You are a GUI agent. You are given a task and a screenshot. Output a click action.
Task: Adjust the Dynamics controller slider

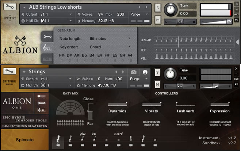pos(117,104)
